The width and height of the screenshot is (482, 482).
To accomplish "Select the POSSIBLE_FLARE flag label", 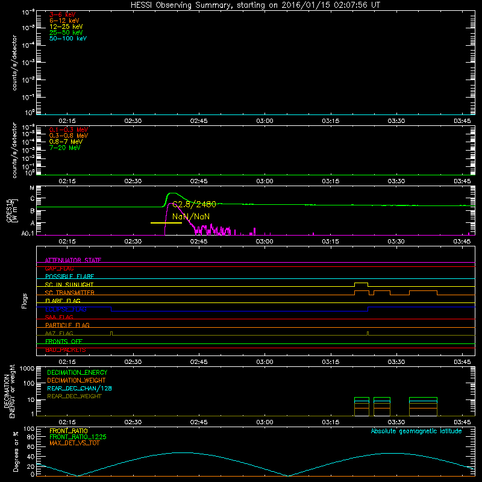I will coord(69,277).
